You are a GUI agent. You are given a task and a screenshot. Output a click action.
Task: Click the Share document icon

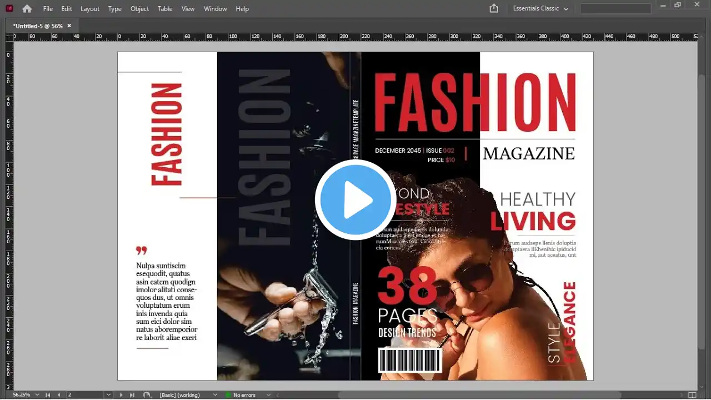click(x=494, y=8)
